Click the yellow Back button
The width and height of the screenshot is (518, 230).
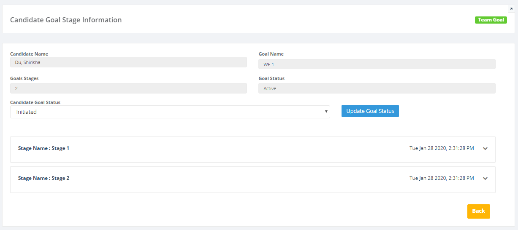pos(478,211)
